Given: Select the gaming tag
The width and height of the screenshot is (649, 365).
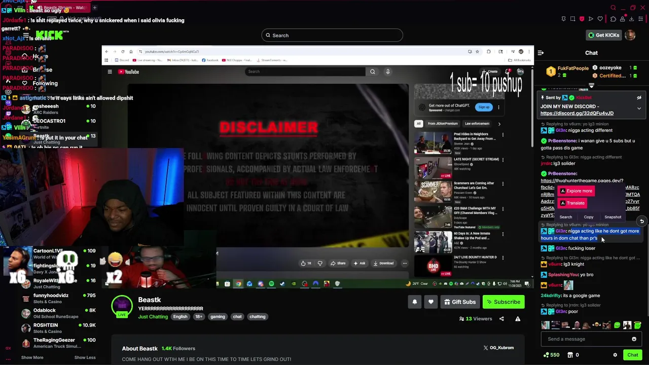Looking at the screenshot, I should pos(218,317).
